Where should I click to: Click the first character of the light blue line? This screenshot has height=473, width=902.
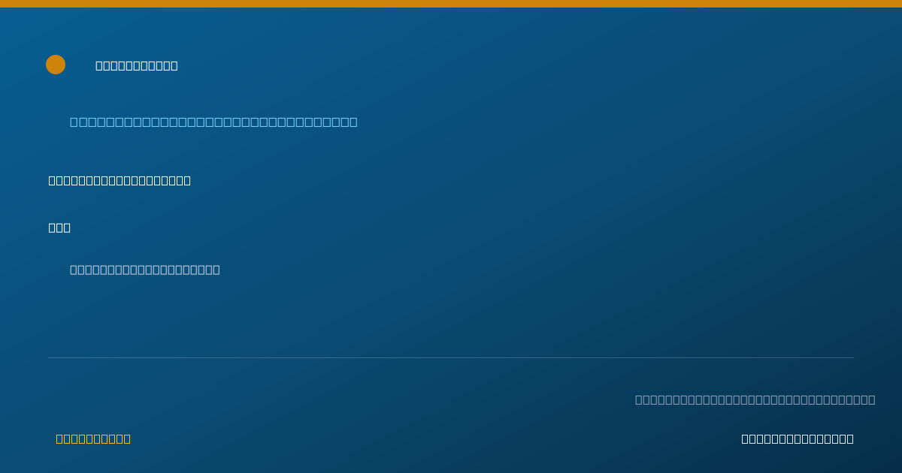tap(74, 122)
